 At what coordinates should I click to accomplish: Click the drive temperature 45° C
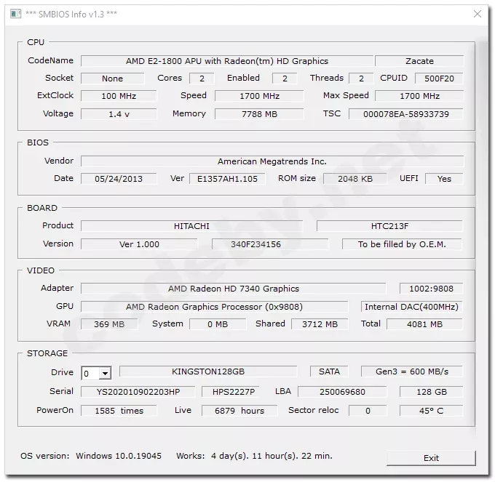(x=431, y=411)
